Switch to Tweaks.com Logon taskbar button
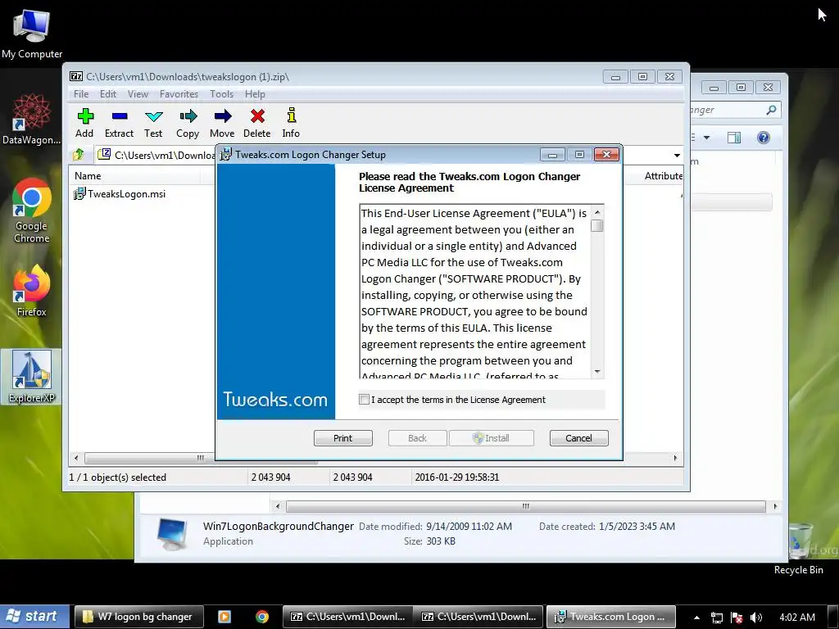This screenshot has width=839, height=629. pyautogui.click(x=610, y=617)
